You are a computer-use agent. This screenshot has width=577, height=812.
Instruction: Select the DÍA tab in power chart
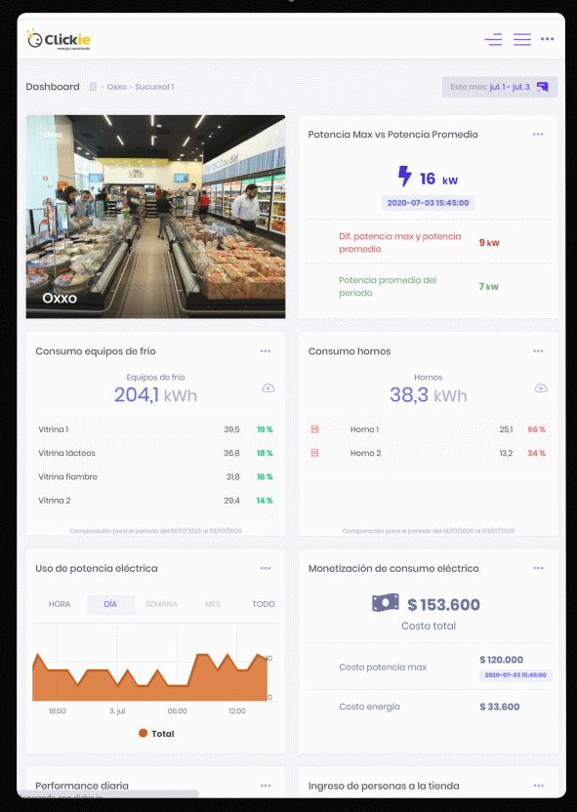point(110,604)
